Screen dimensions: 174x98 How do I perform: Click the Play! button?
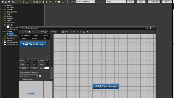(141, 2)
